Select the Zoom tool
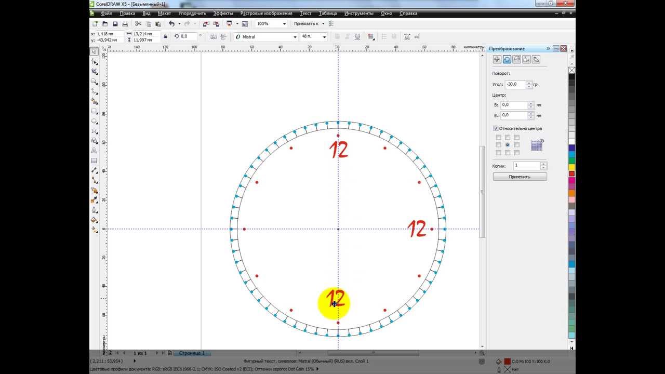The width and height of the screenshot is (665, 374). pyautogui.click(x=94, y=82)
